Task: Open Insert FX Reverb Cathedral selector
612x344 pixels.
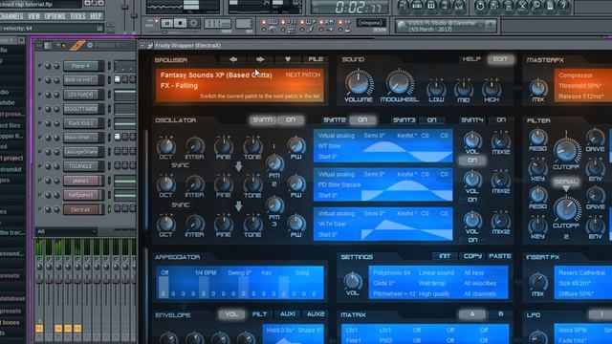Action: click(x=581, y=273)
